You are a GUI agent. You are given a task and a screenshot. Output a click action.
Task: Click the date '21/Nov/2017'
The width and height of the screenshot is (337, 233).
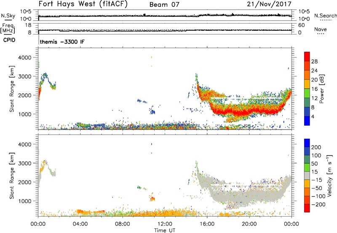(x=269, y=4)
